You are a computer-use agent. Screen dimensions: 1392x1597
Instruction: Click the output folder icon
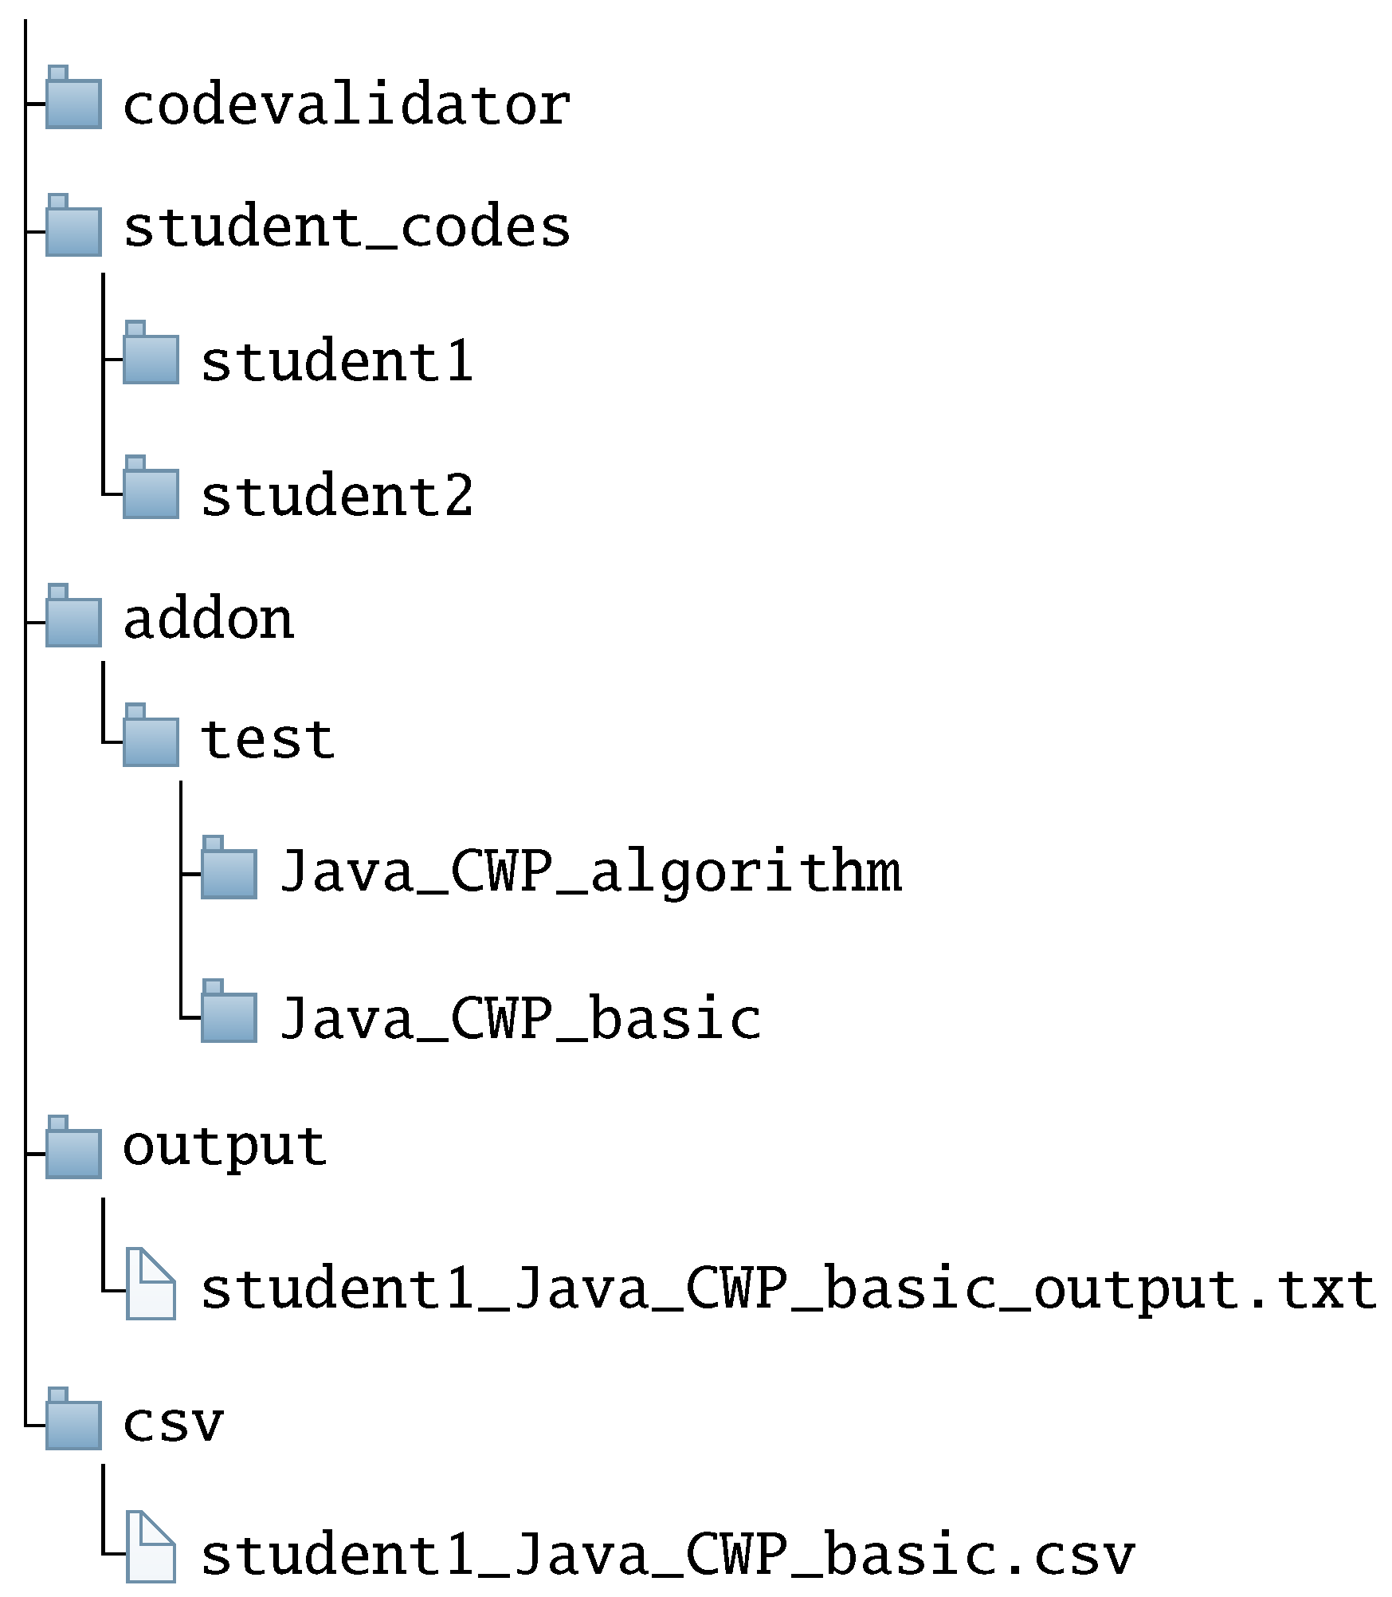73,1149
